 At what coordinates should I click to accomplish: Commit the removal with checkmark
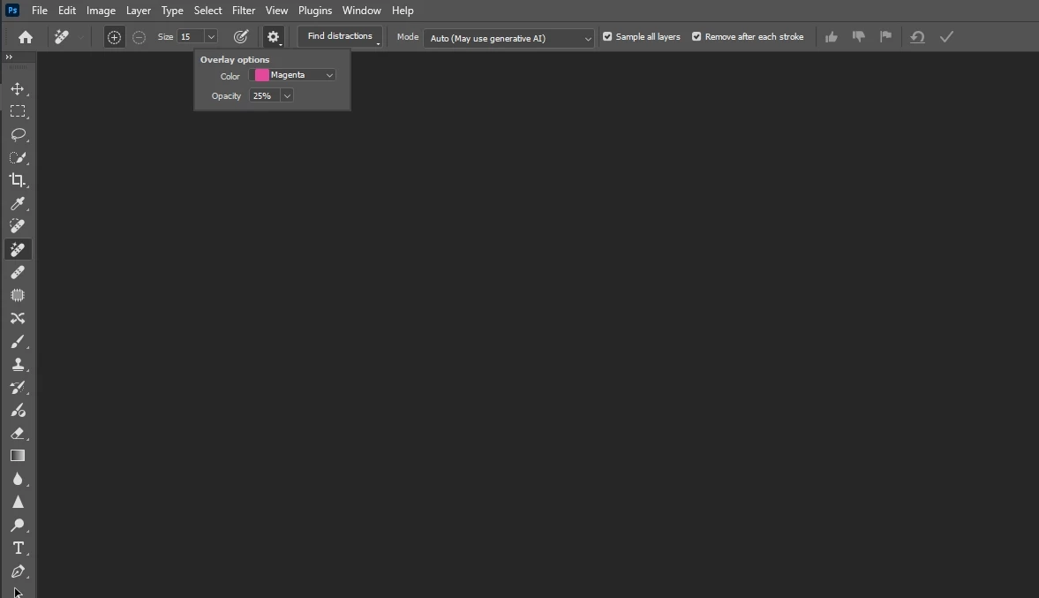tap(947, 36)
